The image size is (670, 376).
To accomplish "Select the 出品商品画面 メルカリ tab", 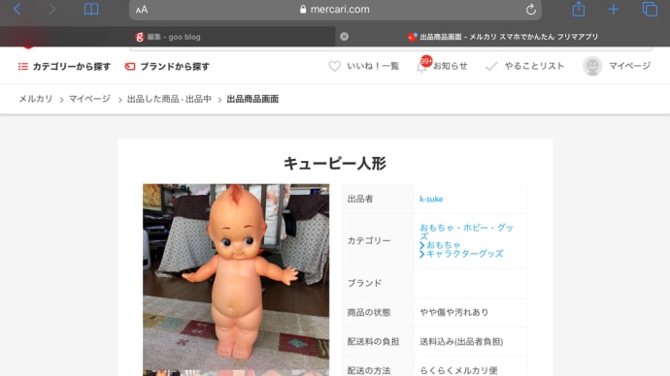I will point(503,37).
